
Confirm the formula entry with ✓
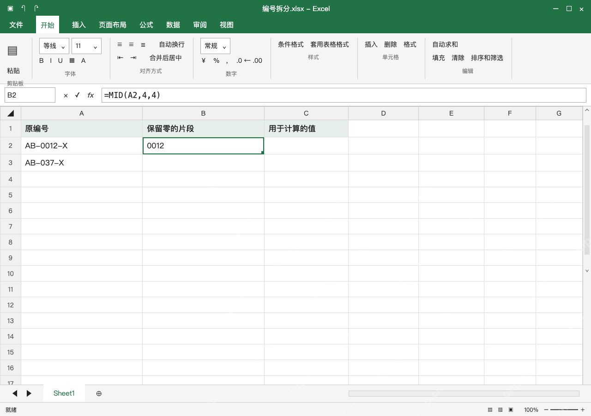coord(78,95)
